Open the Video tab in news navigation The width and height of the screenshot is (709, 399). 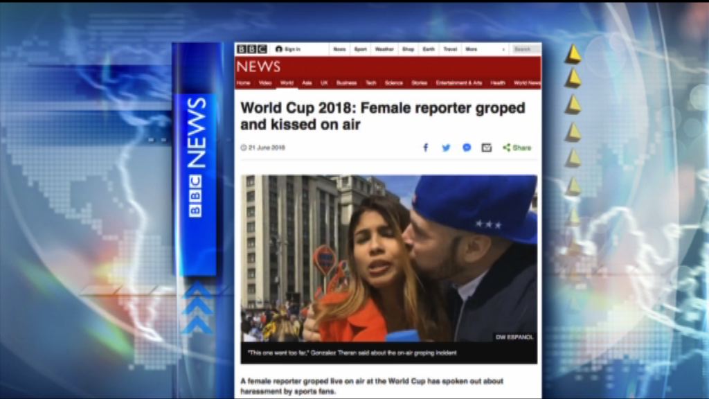(x=265, y=83)
